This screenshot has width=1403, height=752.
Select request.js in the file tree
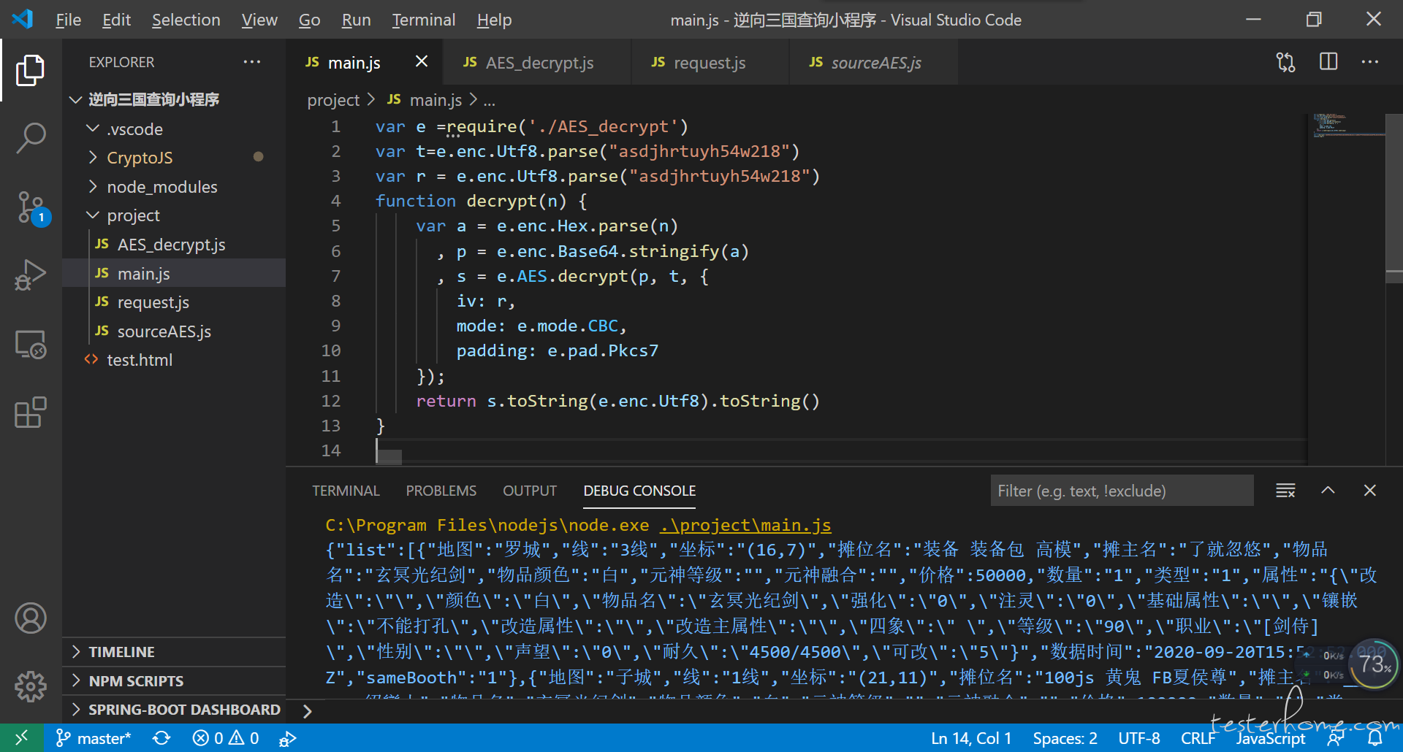click(x=174, y=302)
